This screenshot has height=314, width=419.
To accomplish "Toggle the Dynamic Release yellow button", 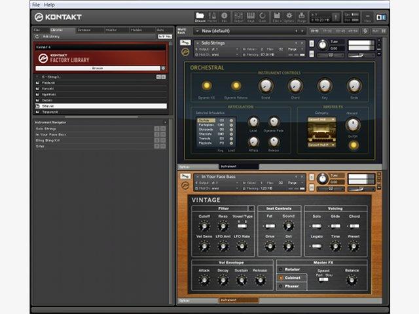I will click(x=236, y=86).
